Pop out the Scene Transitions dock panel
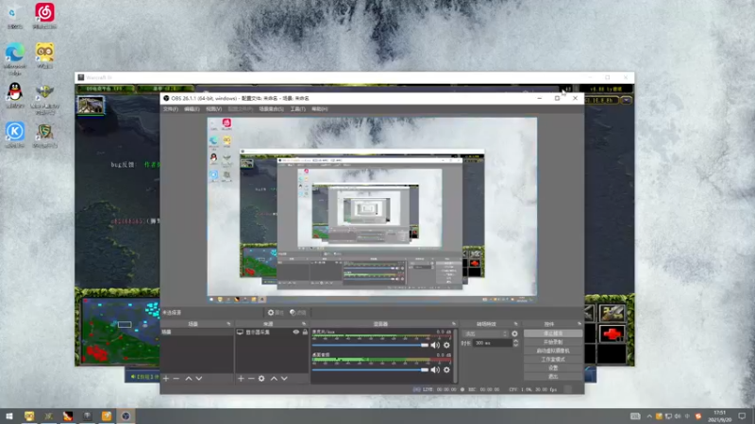This screenshot has height=424, width=755. click(x=515, y=324)
